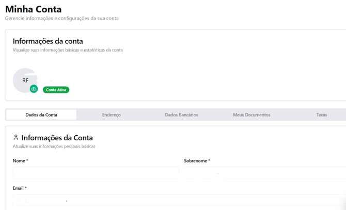346x210 pixels.
Task: Click the person icon beside Informações da Conta
Action: pos(16,138)
